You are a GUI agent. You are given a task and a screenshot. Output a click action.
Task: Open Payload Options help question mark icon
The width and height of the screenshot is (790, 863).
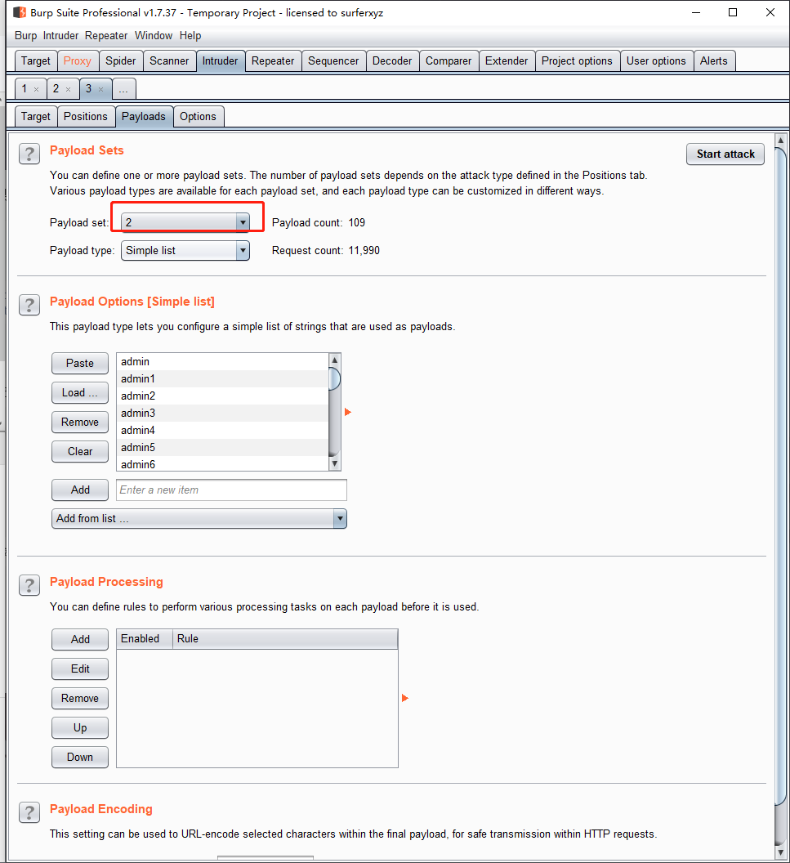[x=29, y=305]
